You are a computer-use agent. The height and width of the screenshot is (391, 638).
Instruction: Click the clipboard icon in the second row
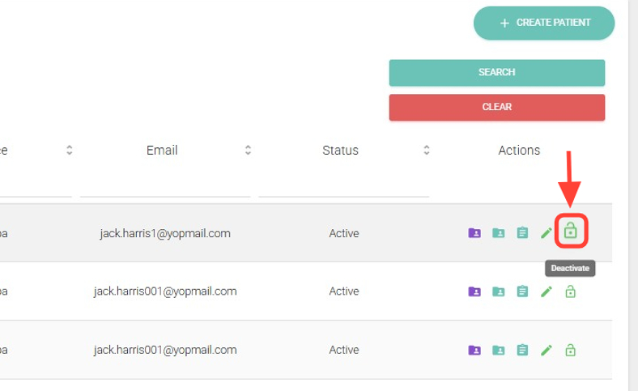[x=522, y=291]
